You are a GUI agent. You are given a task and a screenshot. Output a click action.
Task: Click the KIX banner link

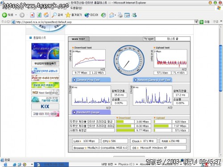point(45,106)
